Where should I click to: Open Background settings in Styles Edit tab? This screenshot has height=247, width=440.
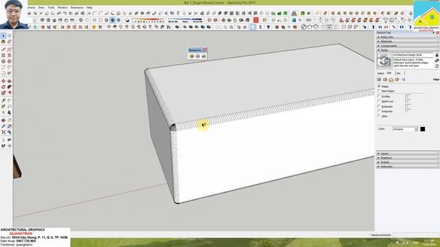391,80
